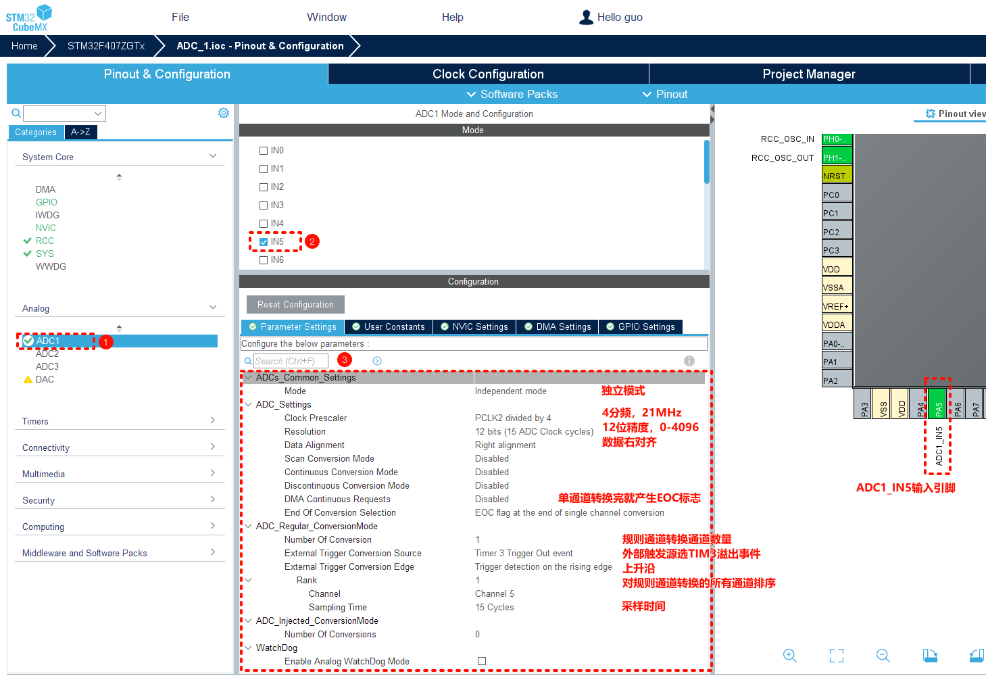Click the circled arrow next to parameter search

coord(377,361)
